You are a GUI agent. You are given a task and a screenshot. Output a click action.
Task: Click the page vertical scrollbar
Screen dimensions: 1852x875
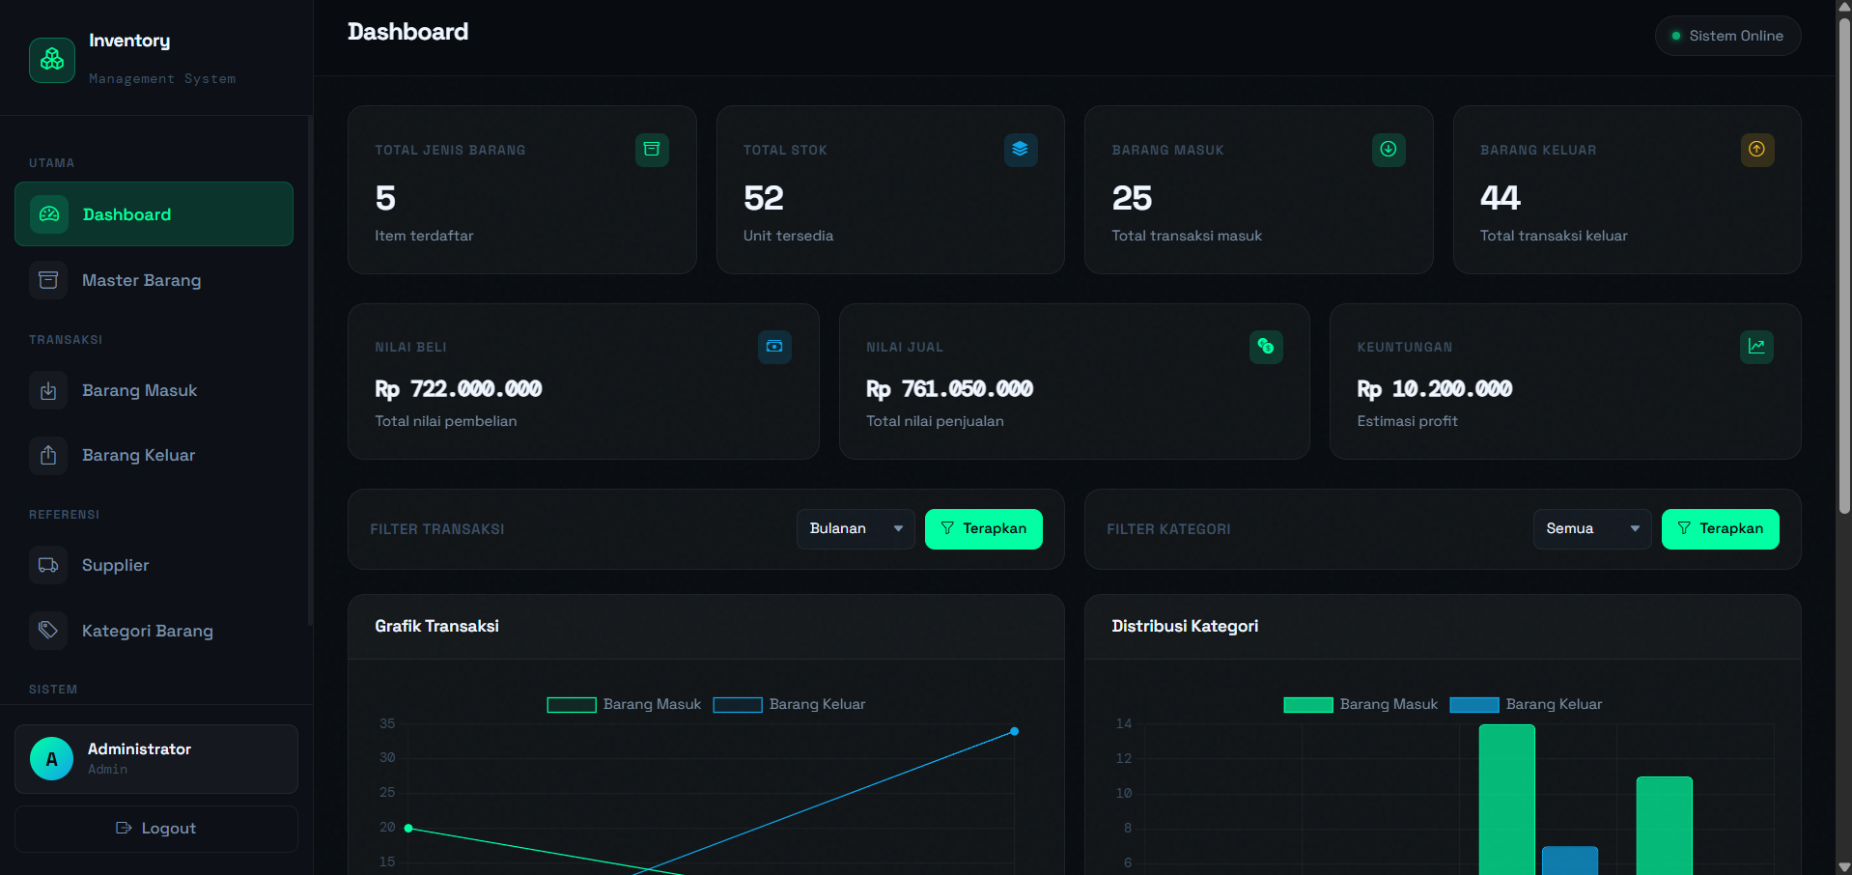[x=1844, y=261]
